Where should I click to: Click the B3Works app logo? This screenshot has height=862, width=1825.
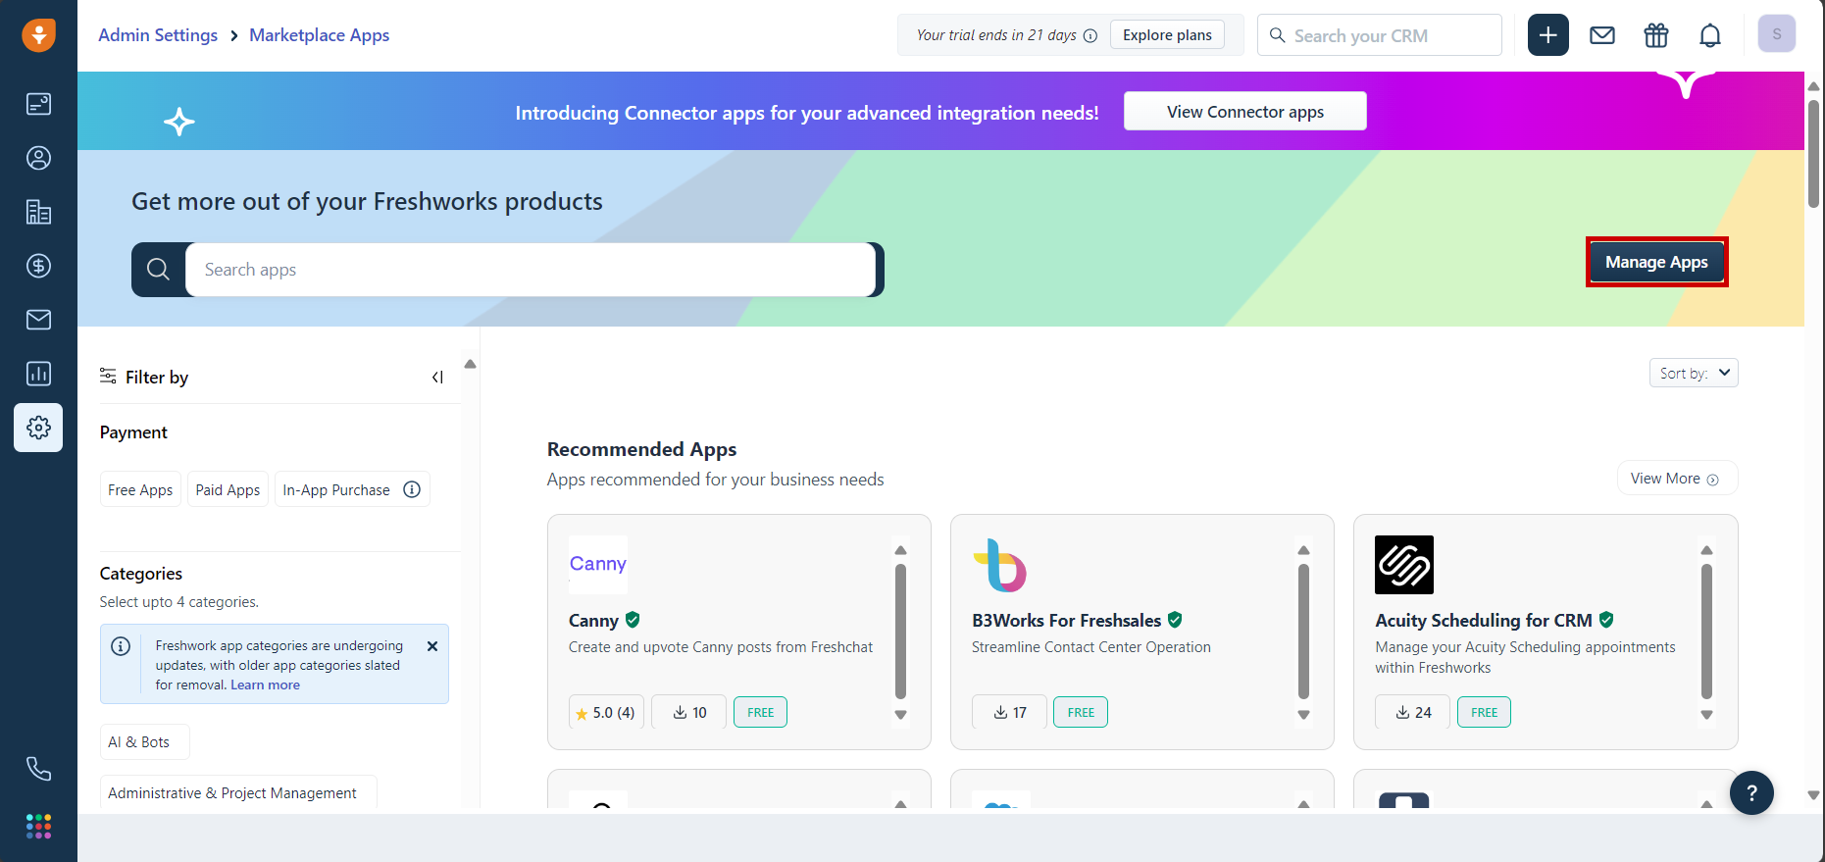[x=1000, y=565]
